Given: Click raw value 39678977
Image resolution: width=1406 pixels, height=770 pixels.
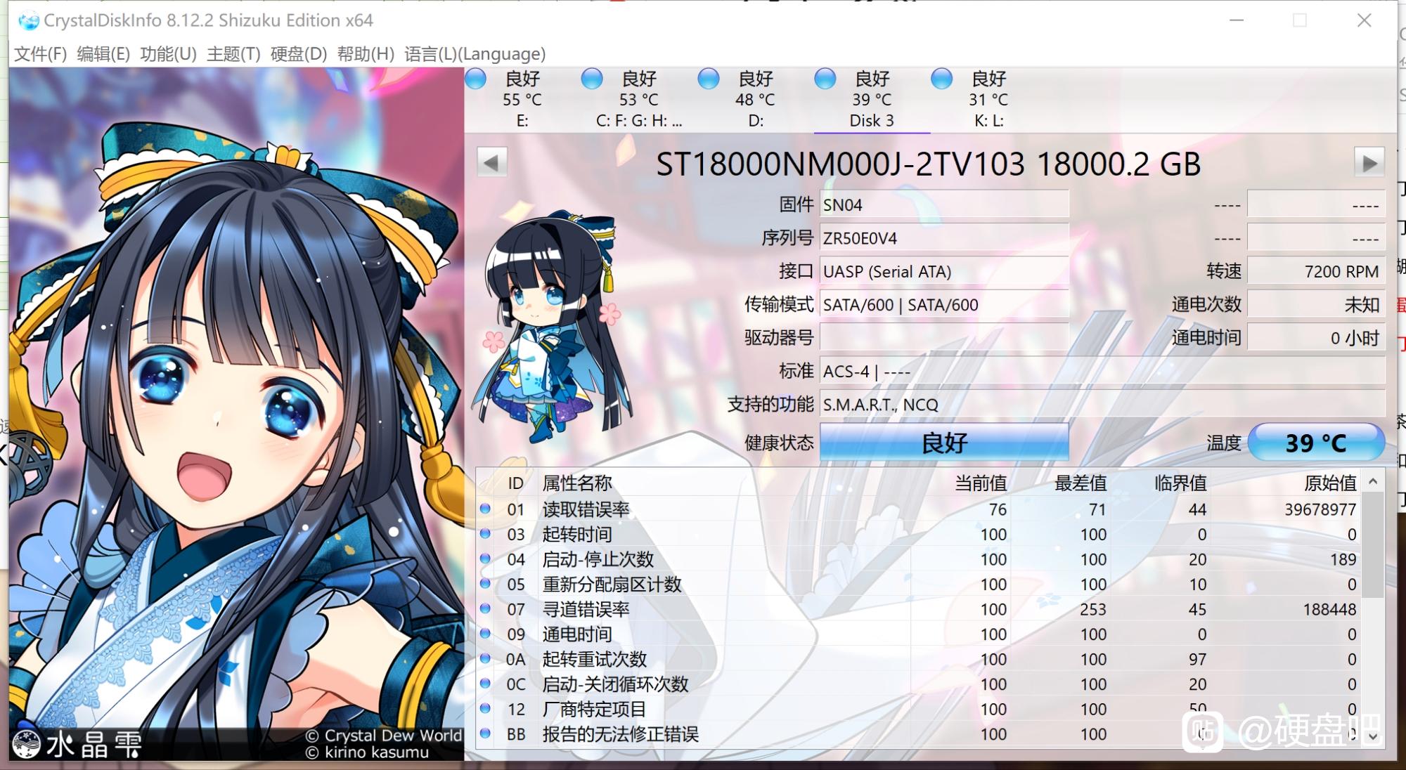Looking at the screenshot, I should tap(1320, 509).
